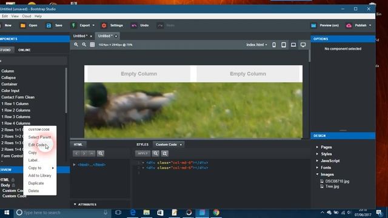
Task: Click the zoom out magnifier icon
Action: [x=84, y=44]
